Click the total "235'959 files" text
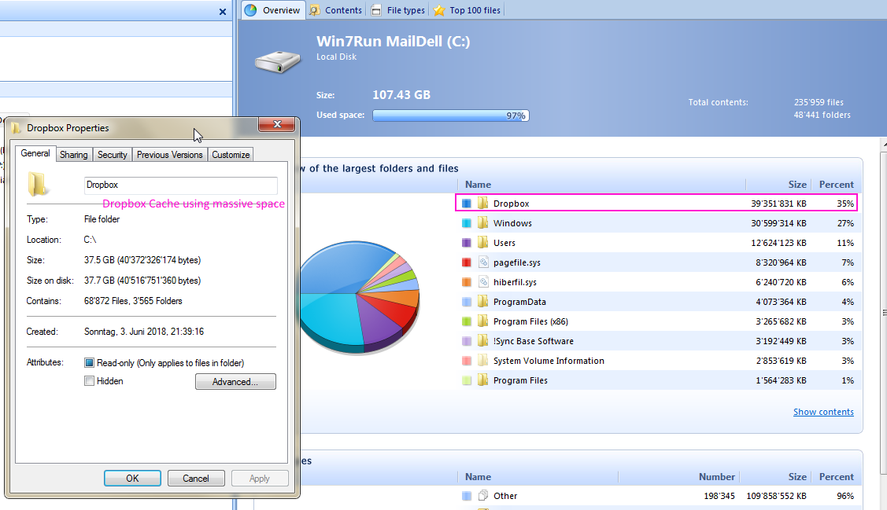887x510 pixels. tap(819, 102)
